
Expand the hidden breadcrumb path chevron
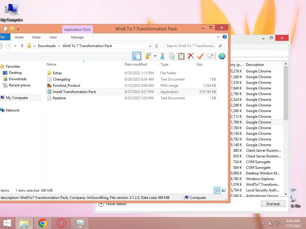[34, 46]
